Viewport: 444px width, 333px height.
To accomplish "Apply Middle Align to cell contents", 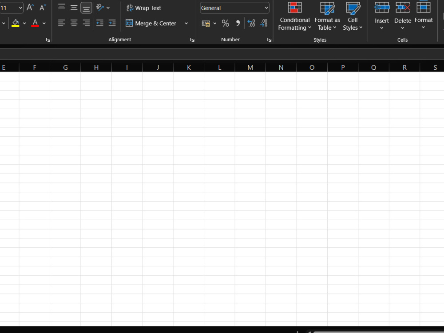I will tap(74, 8).
